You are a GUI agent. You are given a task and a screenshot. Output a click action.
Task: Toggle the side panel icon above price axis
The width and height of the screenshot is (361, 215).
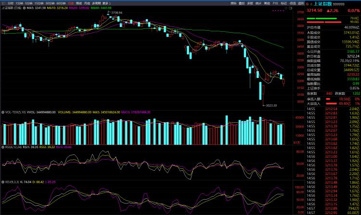coord(291,8)
